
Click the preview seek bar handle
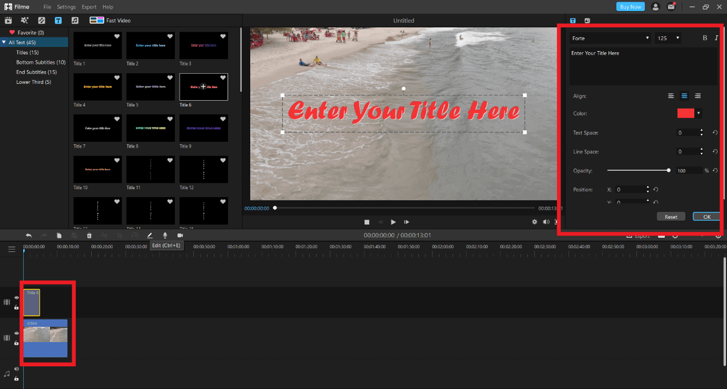click(274, 208)
